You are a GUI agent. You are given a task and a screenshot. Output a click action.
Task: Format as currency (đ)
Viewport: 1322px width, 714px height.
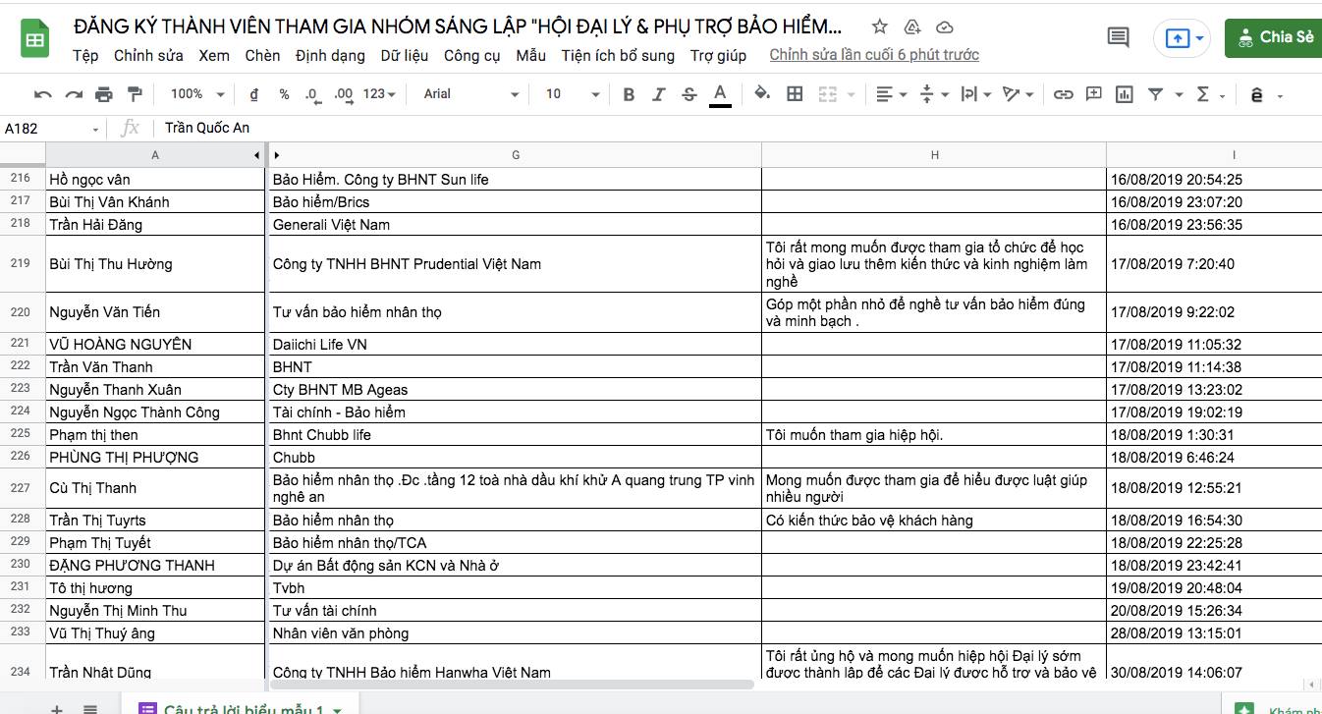254,94
